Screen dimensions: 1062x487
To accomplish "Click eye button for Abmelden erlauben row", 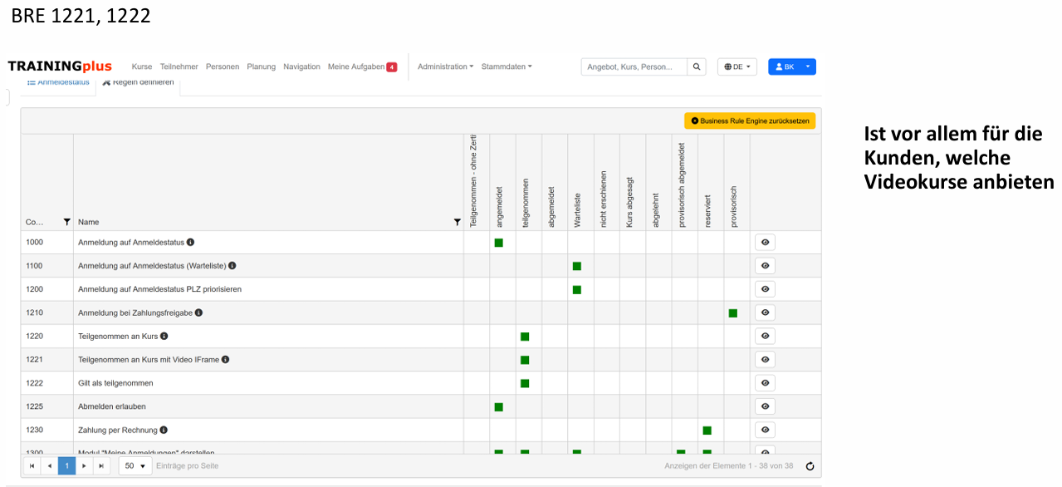I will click(765, 406).
